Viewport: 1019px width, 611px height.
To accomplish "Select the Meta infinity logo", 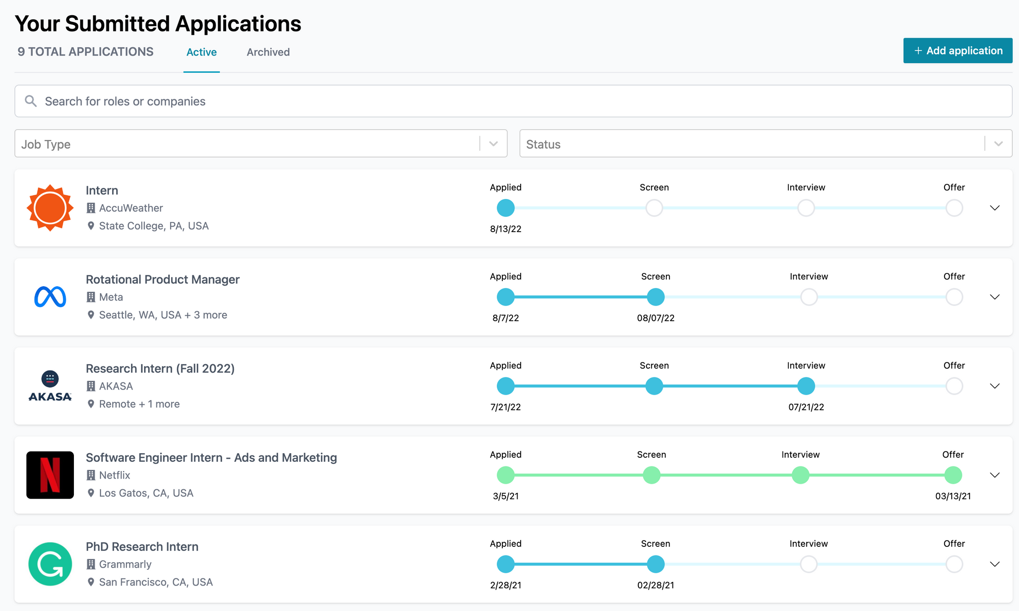I will click(49, 297).
